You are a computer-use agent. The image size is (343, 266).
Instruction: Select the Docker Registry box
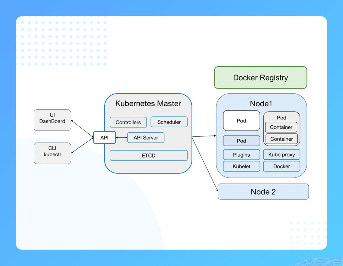click(261, 78)
